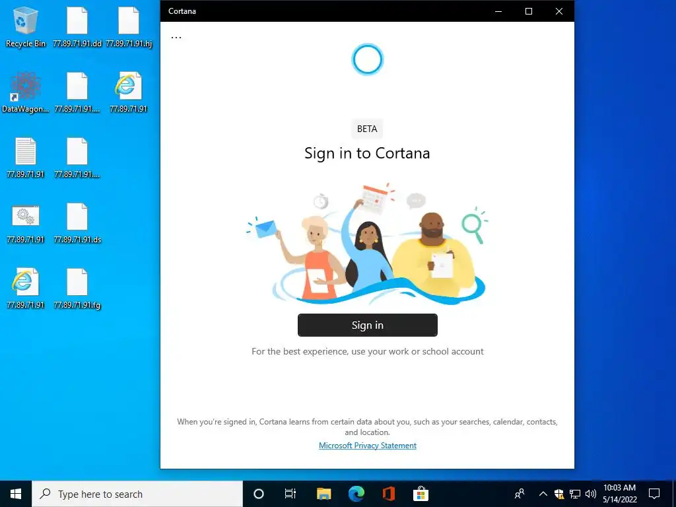Click the Cortana circle on the taskbar
This screenshot has height=507, width=676.
coord(259,494)
